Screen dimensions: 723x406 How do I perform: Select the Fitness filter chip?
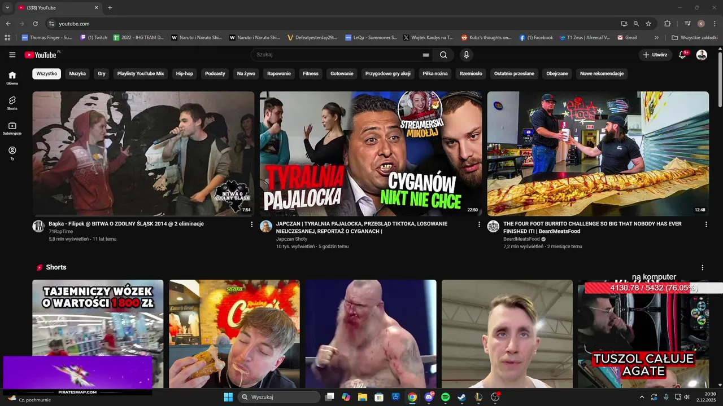click(x=311, y=73)
